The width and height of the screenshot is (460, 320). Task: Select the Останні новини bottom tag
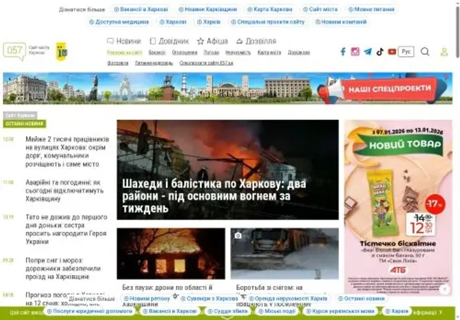(x=361, y=299)
